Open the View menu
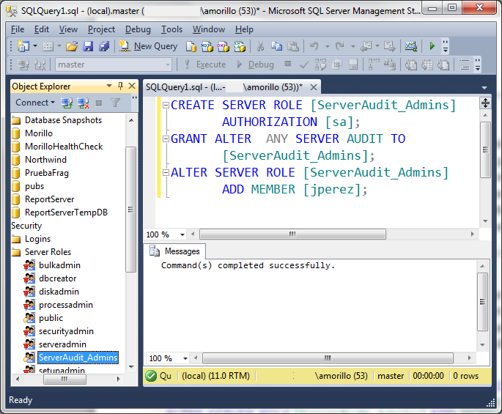 click(x=68, y=29)
